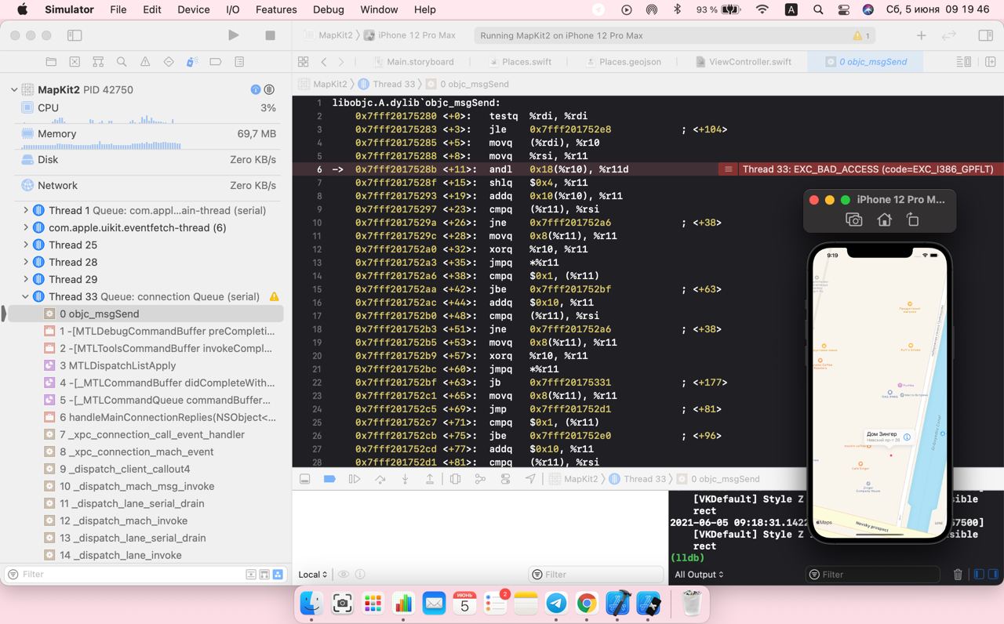Open Telegram from the Dock
The image size is (1004, 624).
click(557, 603)
